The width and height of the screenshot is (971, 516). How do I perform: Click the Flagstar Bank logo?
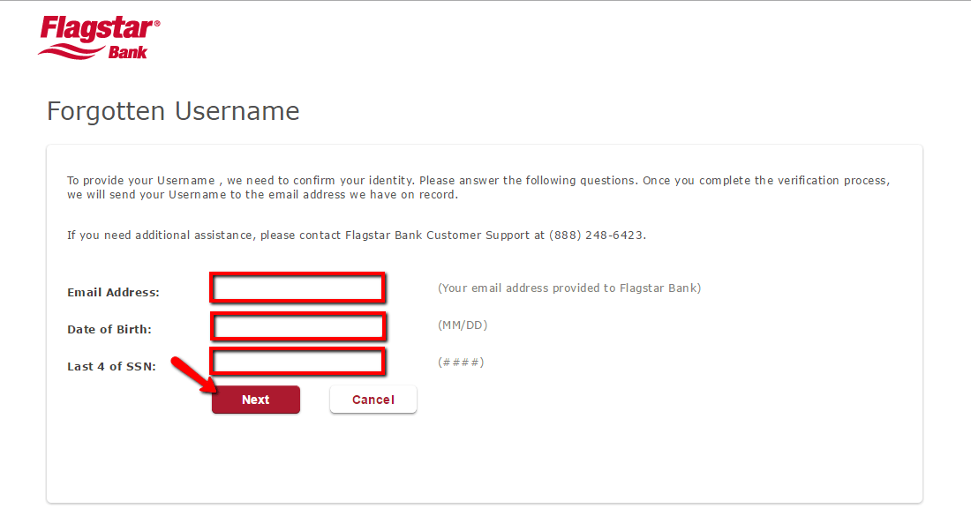(x=97, y=35)
